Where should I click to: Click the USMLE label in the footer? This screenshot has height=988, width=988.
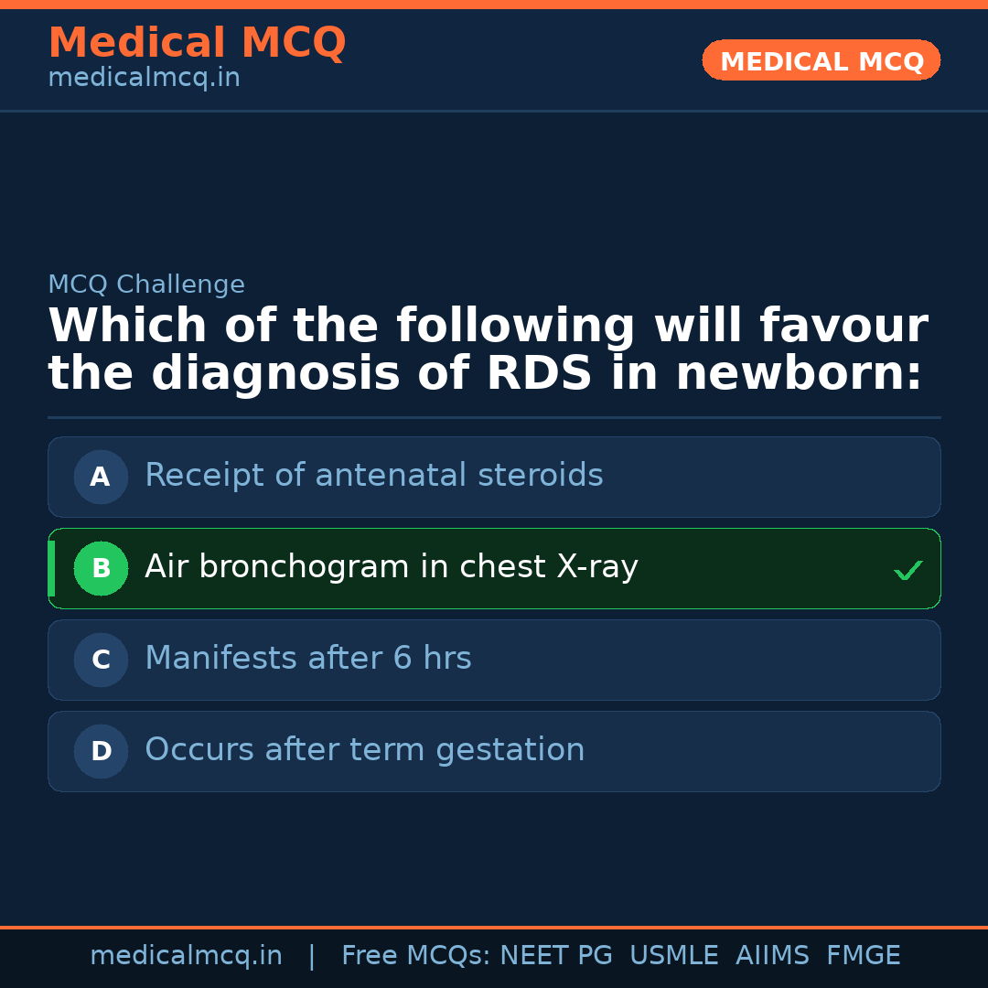[674, 955]
